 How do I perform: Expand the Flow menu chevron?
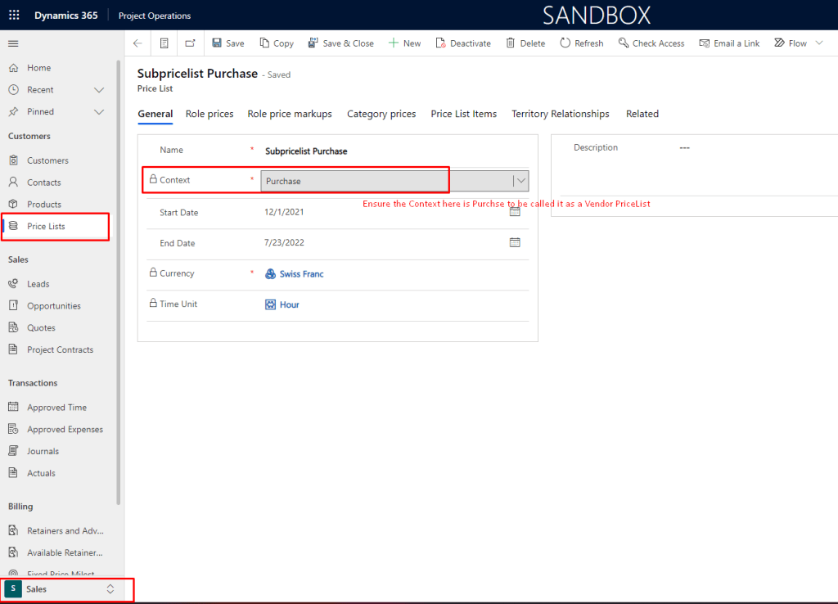(x=819, y=43)
